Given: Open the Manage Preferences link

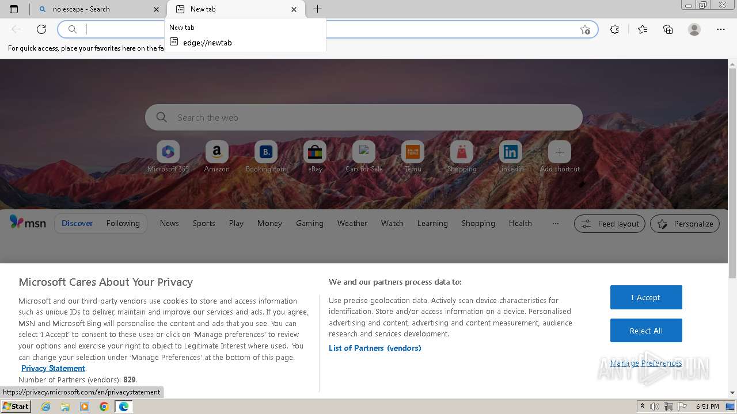Looking at the screenshot, I should (646, 363).
